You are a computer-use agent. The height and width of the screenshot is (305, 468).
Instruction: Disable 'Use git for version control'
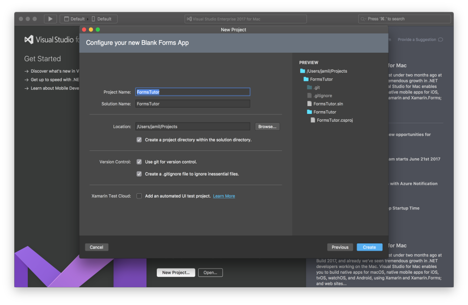(x=139, y=161)
